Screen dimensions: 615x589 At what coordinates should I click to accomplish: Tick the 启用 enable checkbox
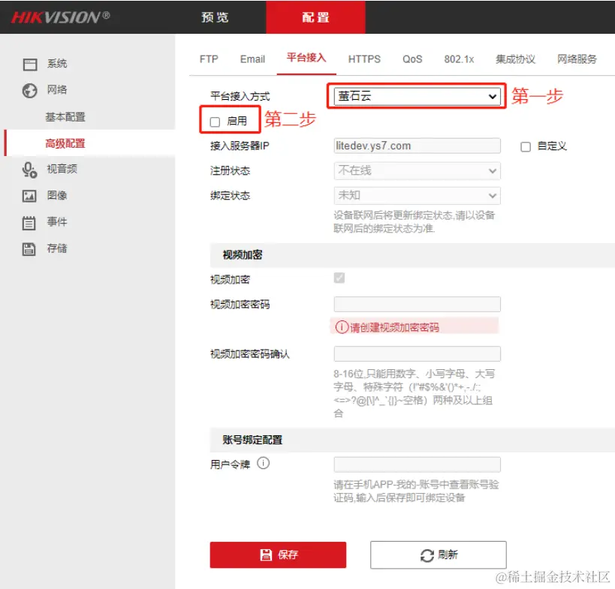click(x=215, y=122)
